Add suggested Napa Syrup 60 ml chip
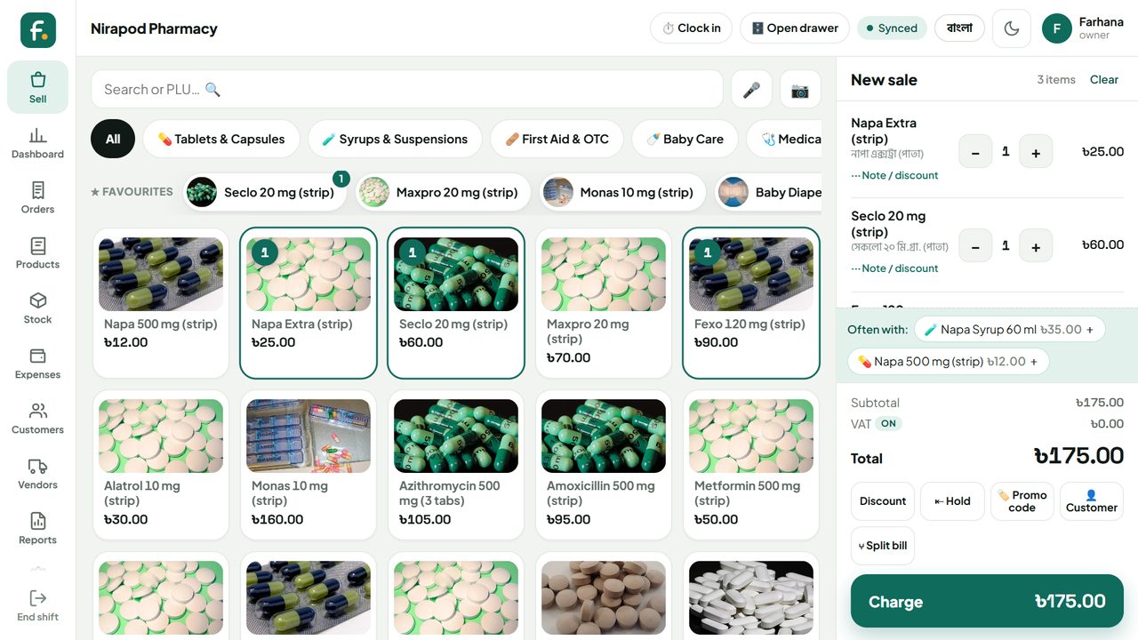This screenshot has height=640, width=1138. tap(1009, 330)
